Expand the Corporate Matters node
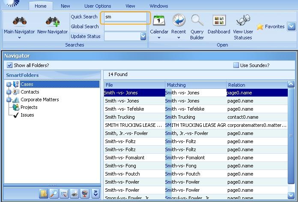The image size is (298, 202). pyautogui.click(x=9, y=100)
